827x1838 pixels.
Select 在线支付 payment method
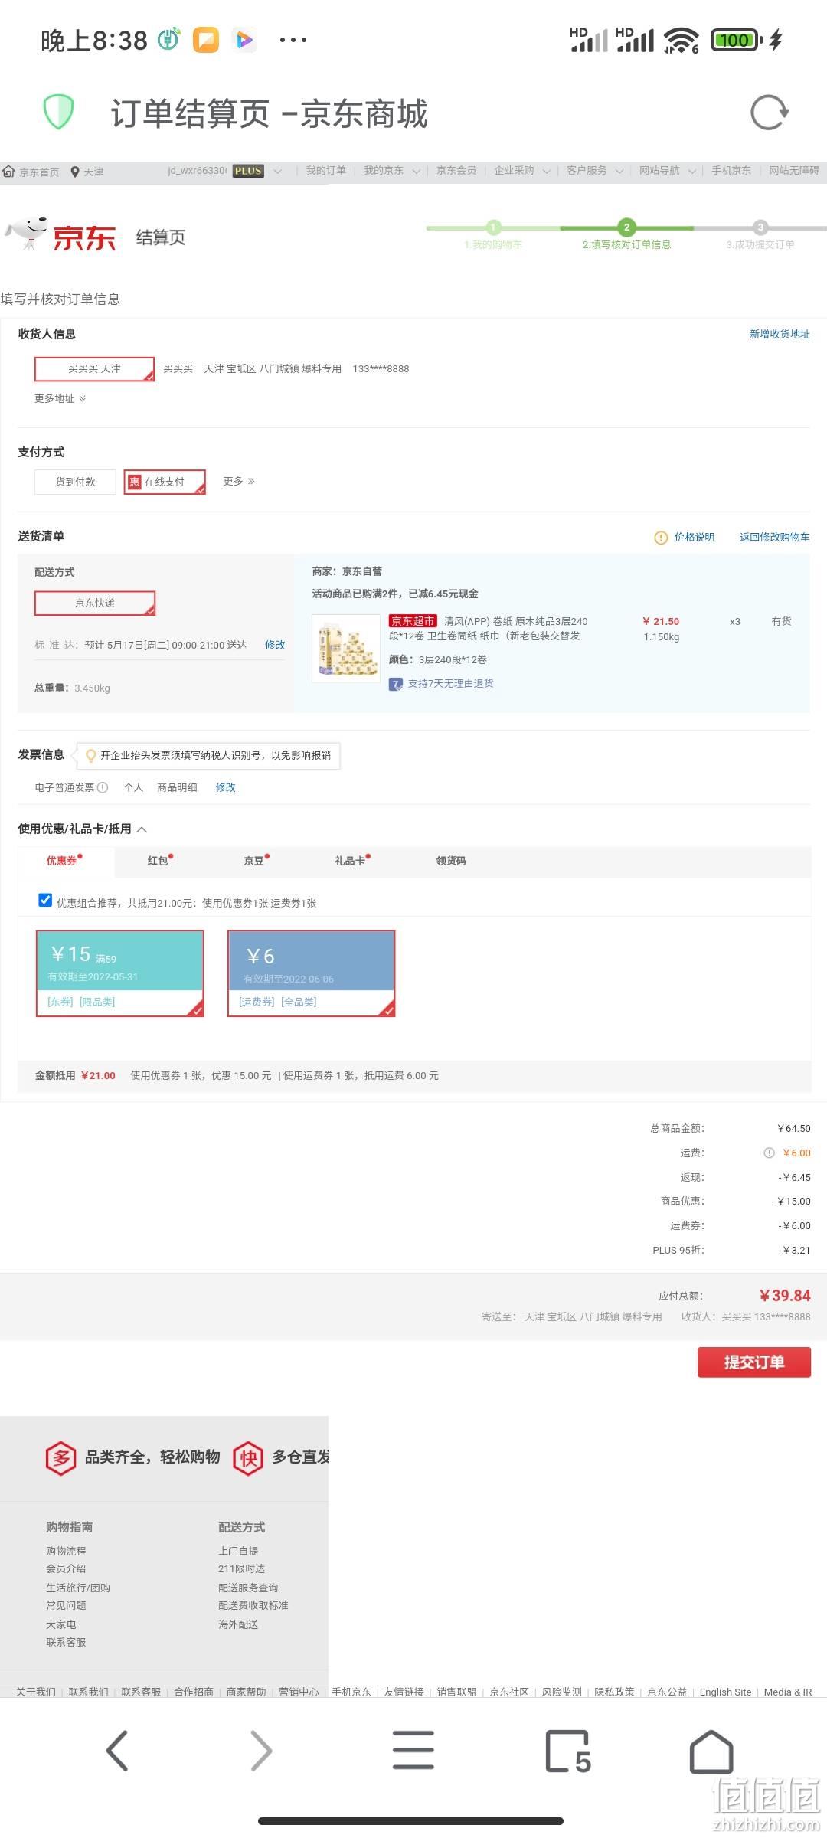[165, 482]
